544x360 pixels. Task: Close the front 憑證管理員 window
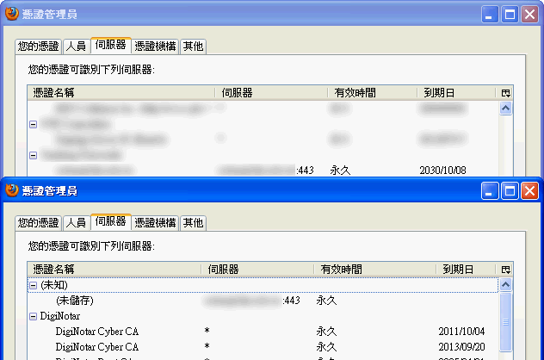(529, 190)
